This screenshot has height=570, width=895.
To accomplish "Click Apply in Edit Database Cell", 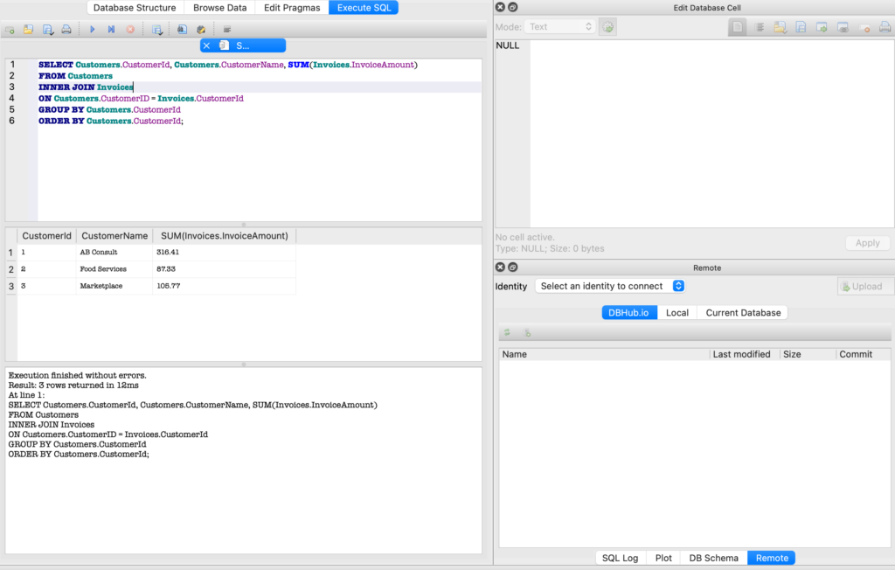I will [867, 243].
